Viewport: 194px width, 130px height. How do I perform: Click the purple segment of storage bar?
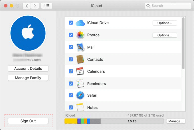(79, 121)
